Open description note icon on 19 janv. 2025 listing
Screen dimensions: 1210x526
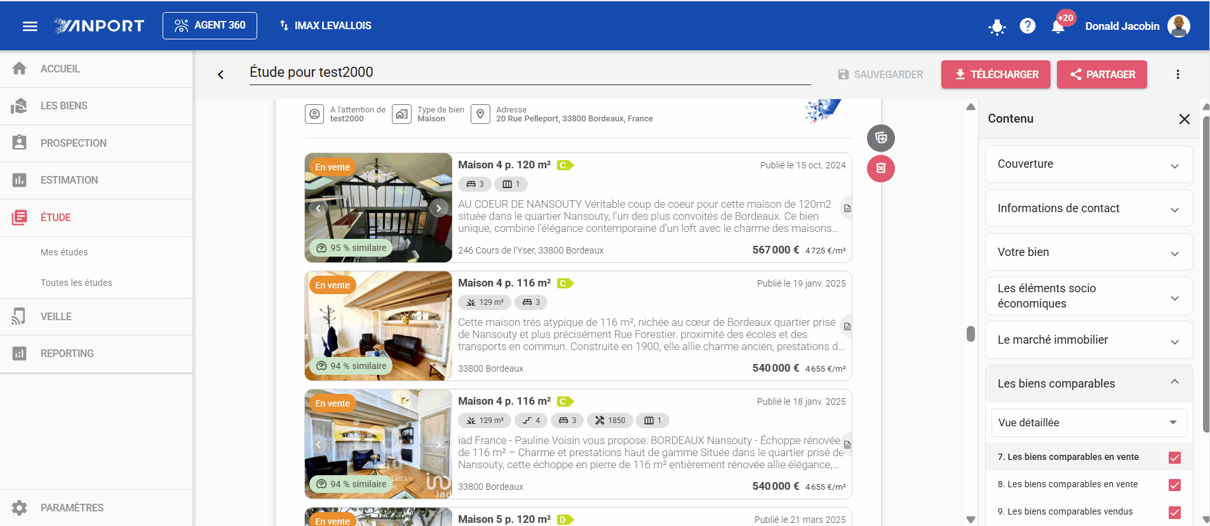pos(847,327)
